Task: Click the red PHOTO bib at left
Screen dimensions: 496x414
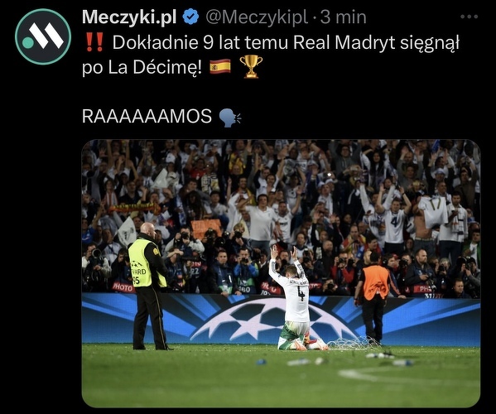Action: pos(123,287)
